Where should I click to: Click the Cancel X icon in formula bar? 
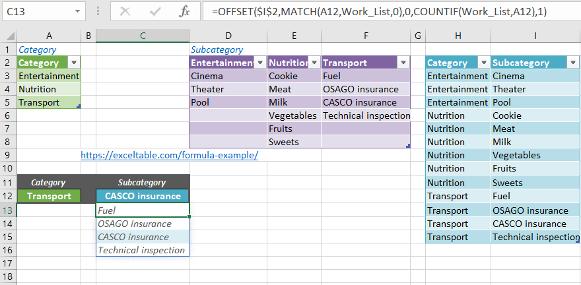point(125,11)
